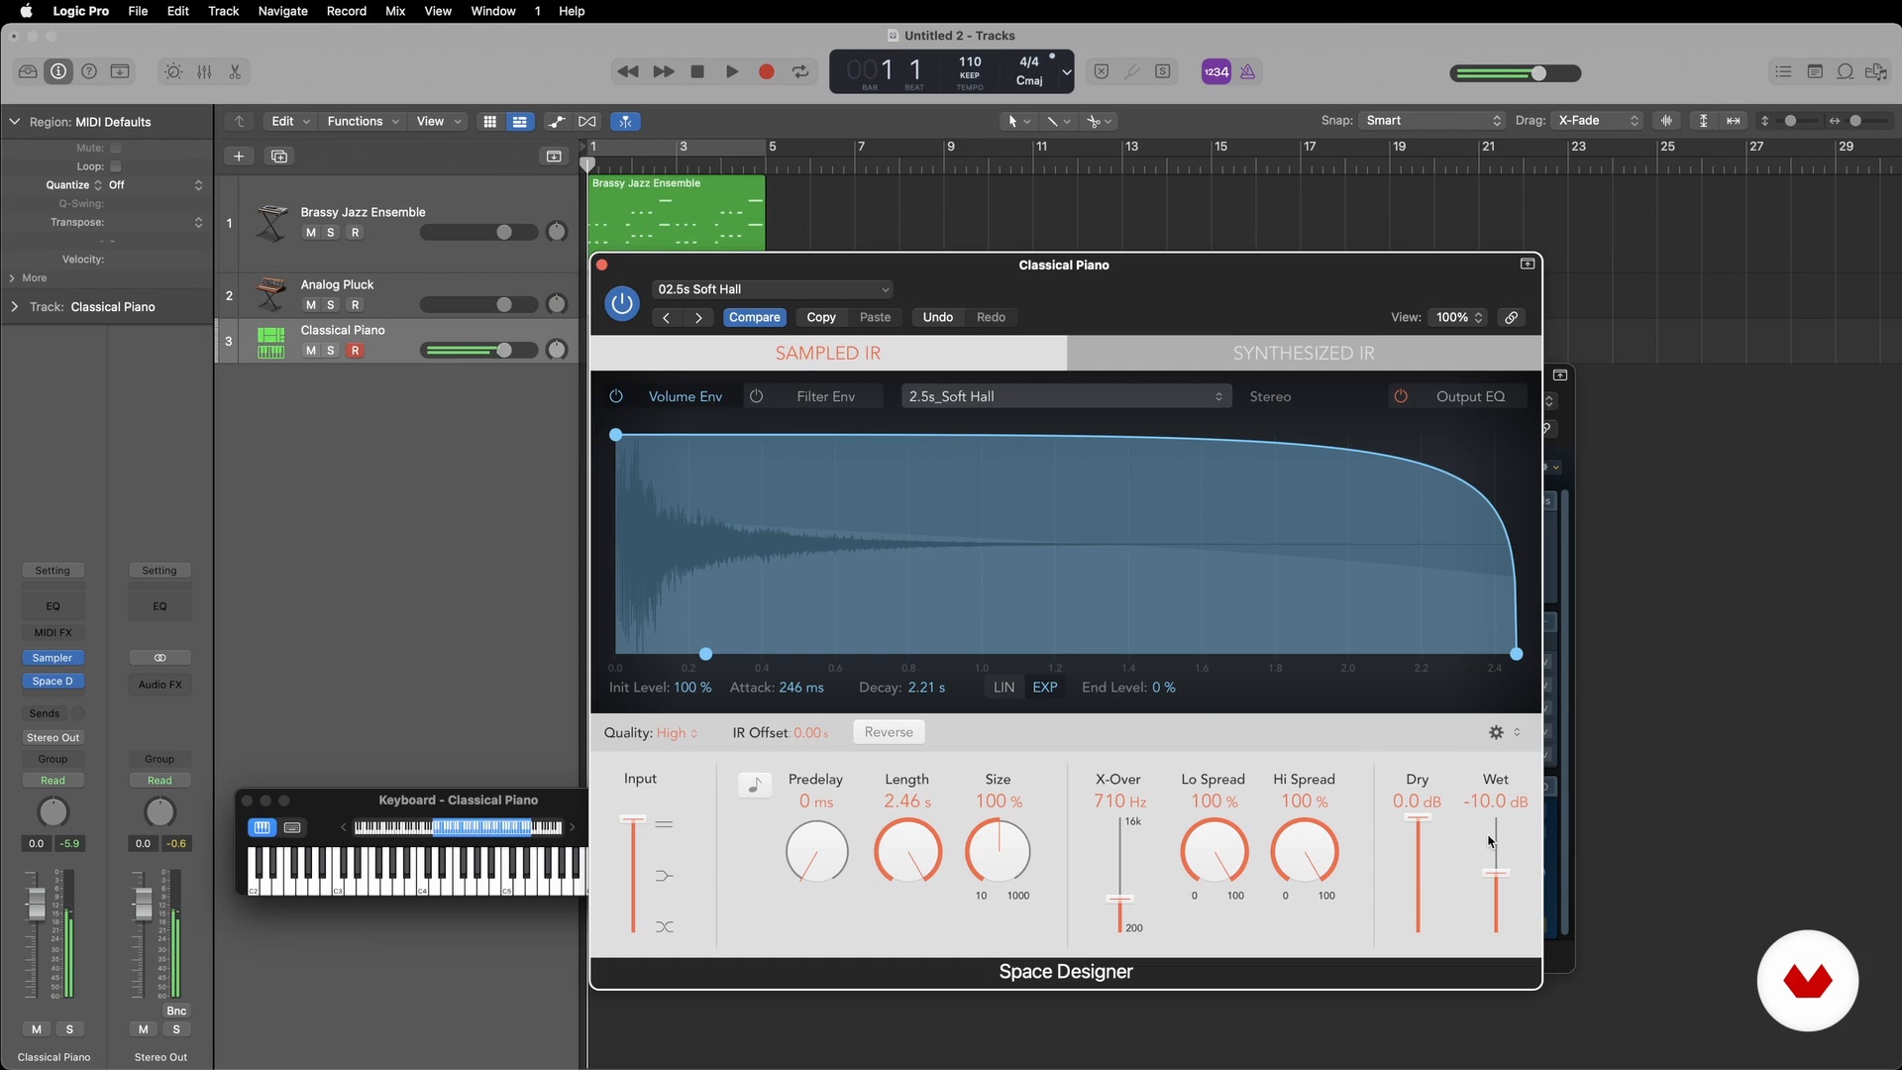Toggle the Count-in 1234 button
The height and width of the screenshot is (1070, 1902).
[x=1216, y=71]
